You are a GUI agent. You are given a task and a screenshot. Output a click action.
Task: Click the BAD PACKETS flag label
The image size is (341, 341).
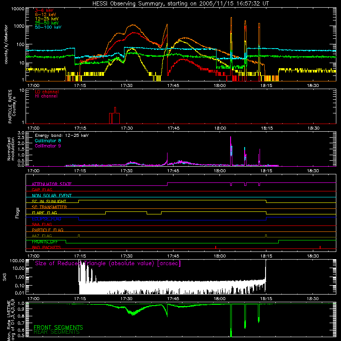(46, 247)
